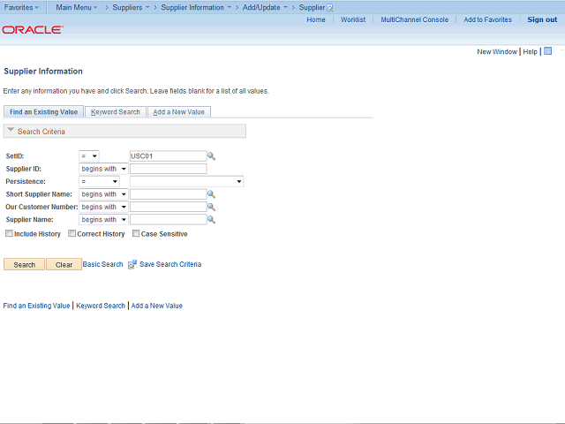Click bottom Find an Existing Value link

click(x=36, y=306)
